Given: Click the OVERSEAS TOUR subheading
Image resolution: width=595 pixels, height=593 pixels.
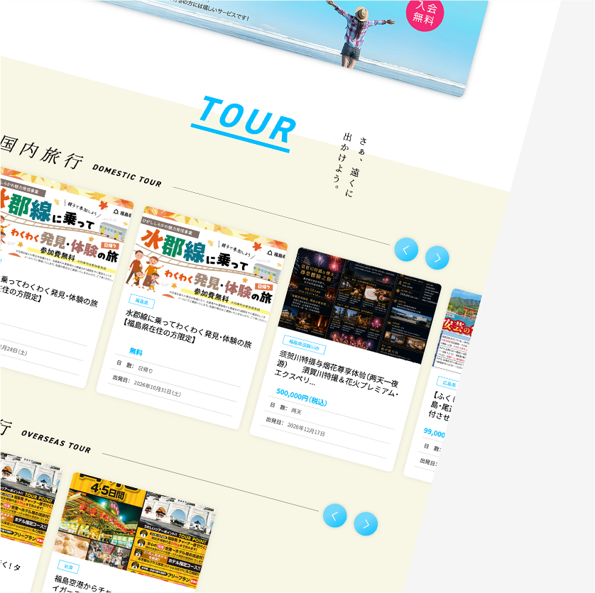Looking at the screenshot, I should coord(56,442).
